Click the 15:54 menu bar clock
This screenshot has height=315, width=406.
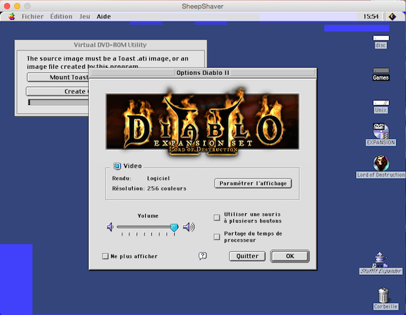pos(371,16)
